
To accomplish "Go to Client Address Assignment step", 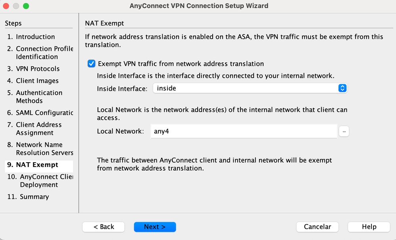I will [x=38, y=129].
